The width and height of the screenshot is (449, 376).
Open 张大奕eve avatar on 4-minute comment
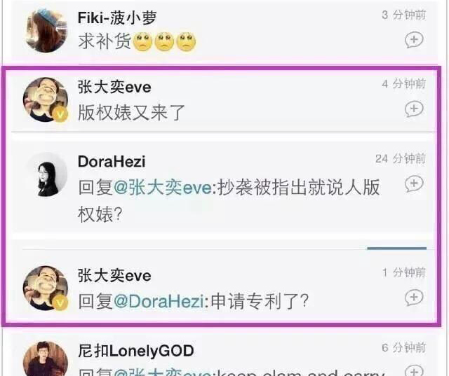46,99
